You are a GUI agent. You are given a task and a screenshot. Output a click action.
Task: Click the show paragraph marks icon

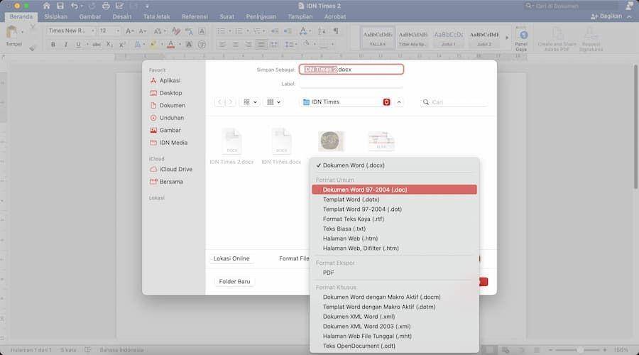pyautogui.click(x=336, y=31)
